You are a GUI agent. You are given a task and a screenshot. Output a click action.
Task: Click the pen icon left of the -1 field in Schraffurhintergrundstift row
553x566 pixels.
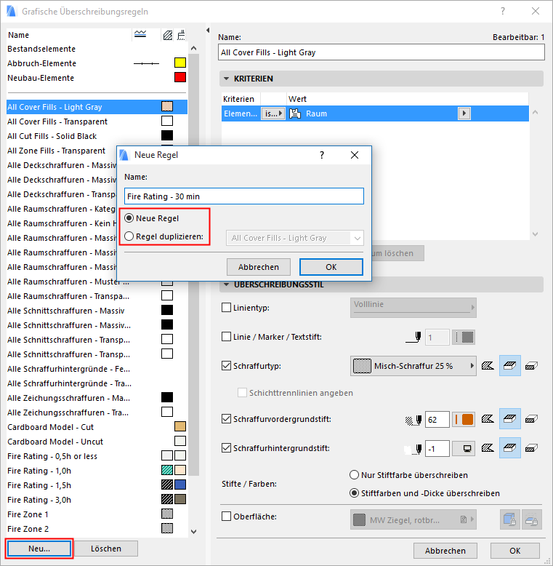(x=413, y=449)
